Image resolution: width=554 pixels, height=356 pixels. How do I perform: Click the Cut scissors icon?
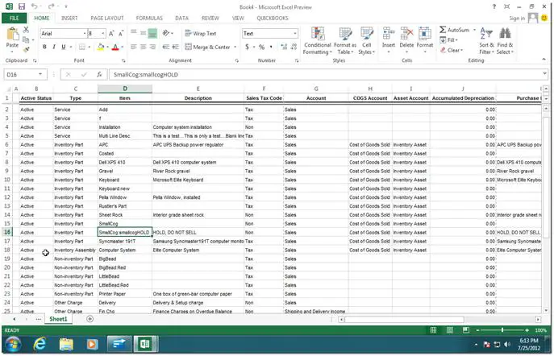pos(26,30)
